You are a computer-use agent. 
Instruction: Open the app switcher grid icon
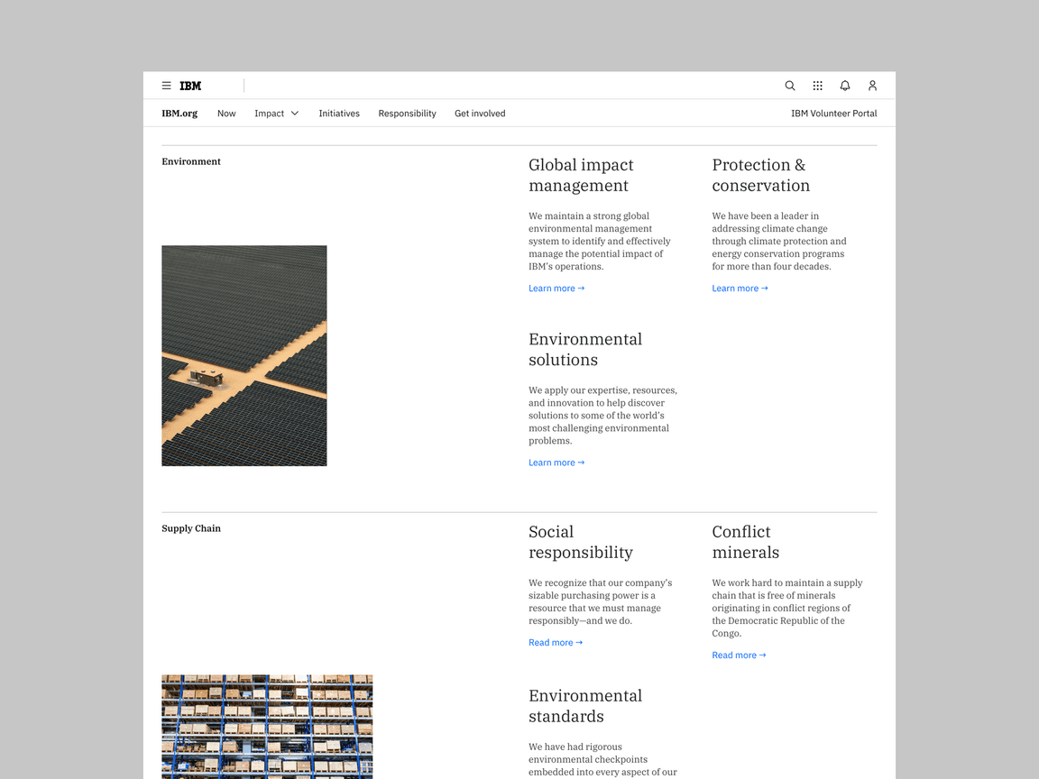tap(817, 86)
